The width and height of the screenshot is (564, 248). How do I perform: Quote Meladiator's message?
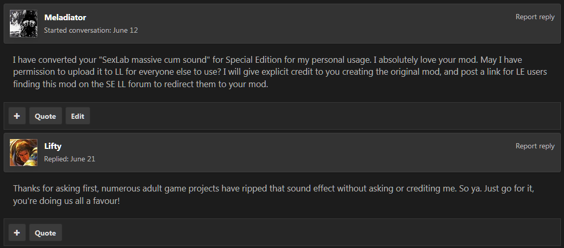point(45,116)
